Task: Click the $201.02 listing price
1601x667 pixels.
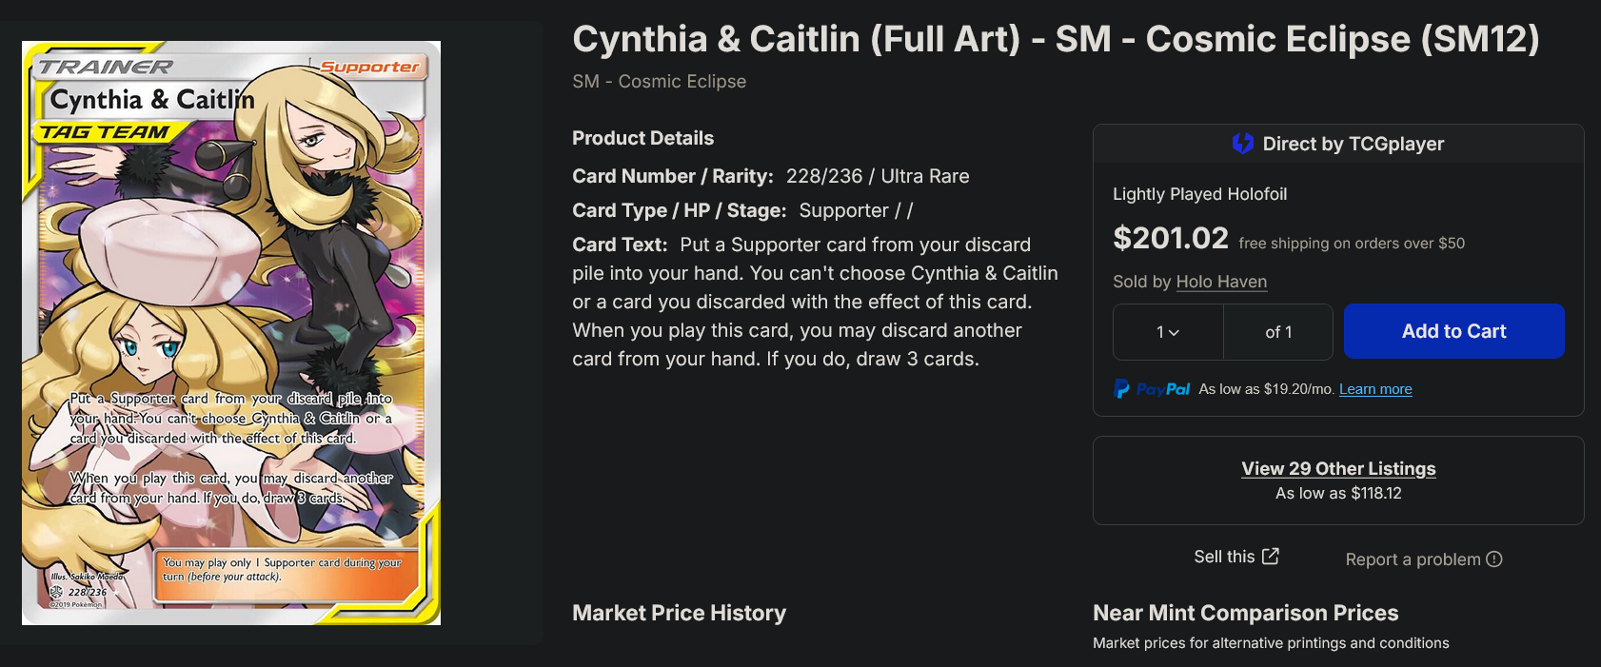Action: tap(1171, 238)
